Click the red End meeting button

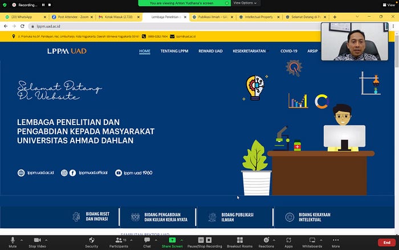[x=387, y=243]
